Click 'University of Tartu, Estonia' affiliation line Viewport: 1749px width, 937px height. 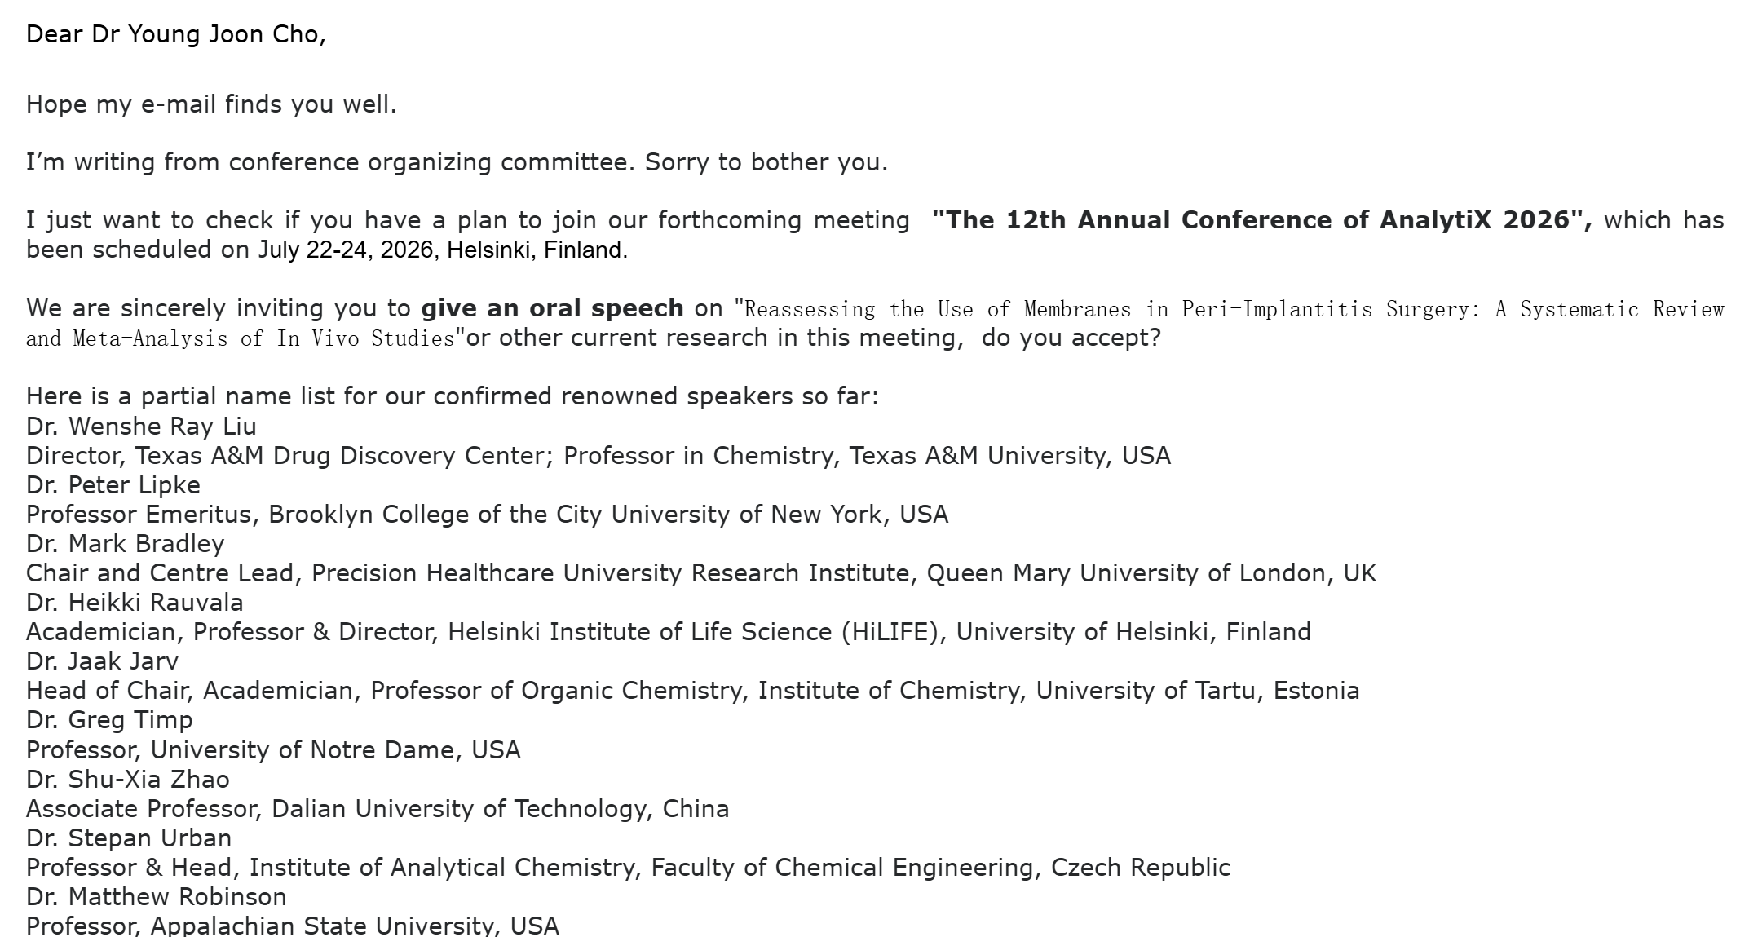pyautogui.click(x=693, y=690)
